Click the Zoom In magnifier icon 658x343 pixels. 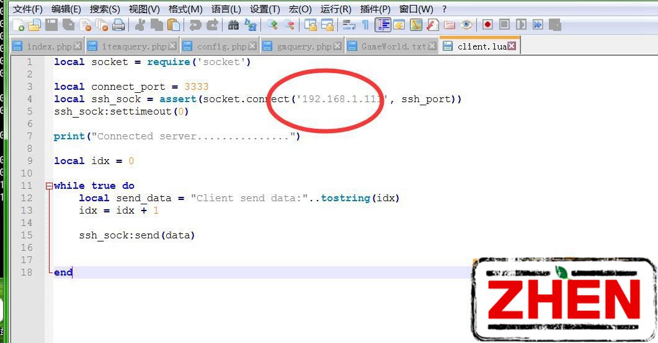point(272,25)
